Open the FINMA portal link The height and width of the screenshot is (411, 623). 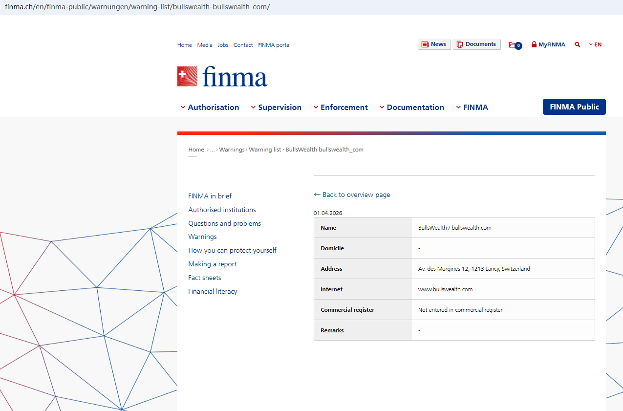click(x=274, y=45)
